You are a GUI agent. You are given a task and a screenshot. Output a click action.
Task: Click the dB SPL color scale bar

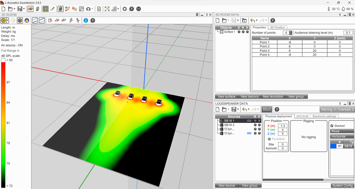[3, 123]
